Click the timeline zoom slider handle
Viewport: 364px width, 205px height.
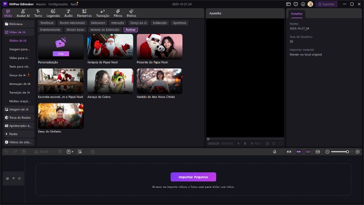coord(347,151)
